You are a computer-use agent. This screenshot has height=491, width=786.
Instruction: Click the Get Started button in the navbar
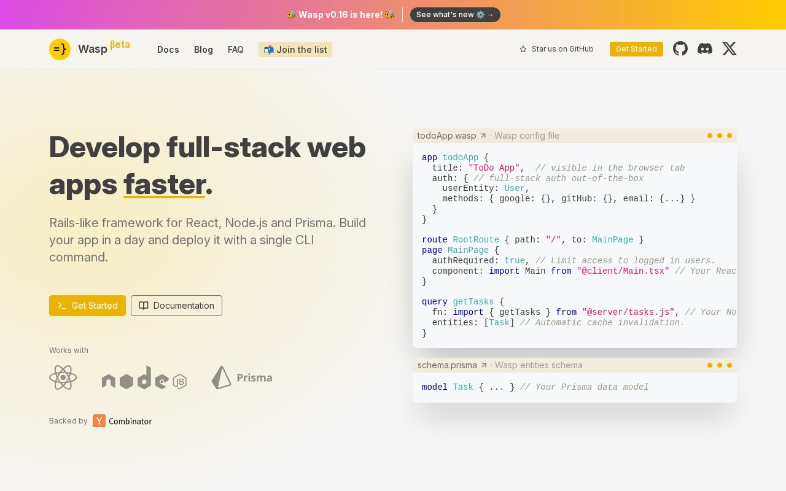point(636,49)
